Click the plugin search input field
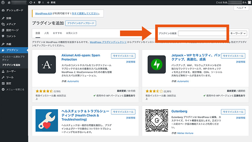Image resolution: width=252 pixels, height=142 pixels. [202, 34]
